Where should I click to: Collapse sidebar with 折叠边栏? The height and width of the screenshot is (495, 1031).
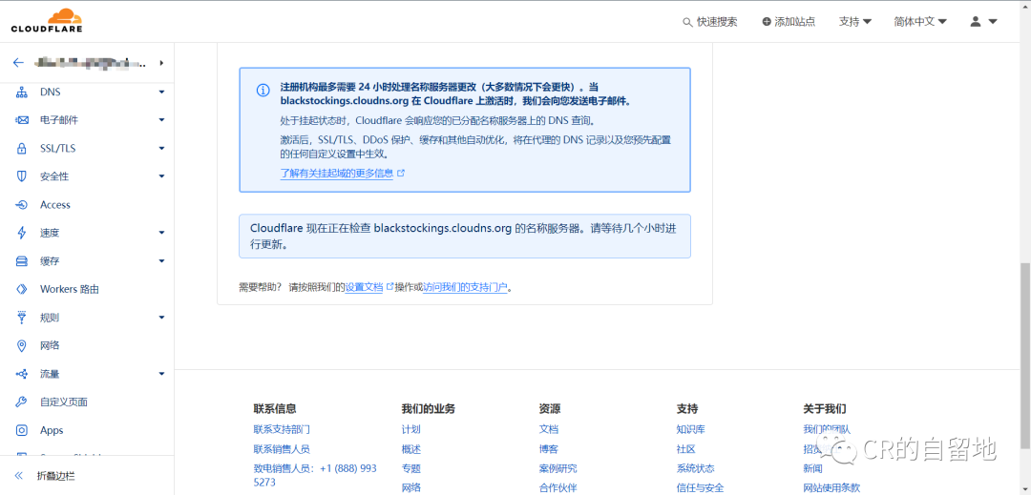point(55,475)
